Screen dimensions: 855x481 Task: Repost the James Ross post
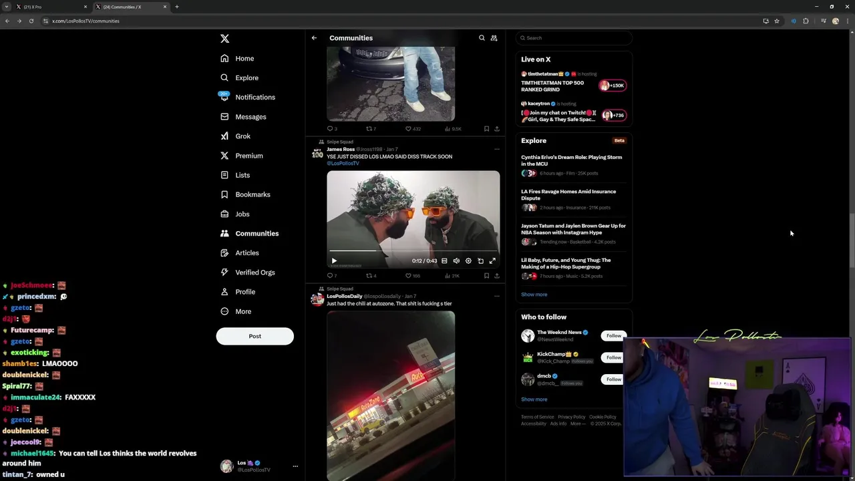coord(371,276)
